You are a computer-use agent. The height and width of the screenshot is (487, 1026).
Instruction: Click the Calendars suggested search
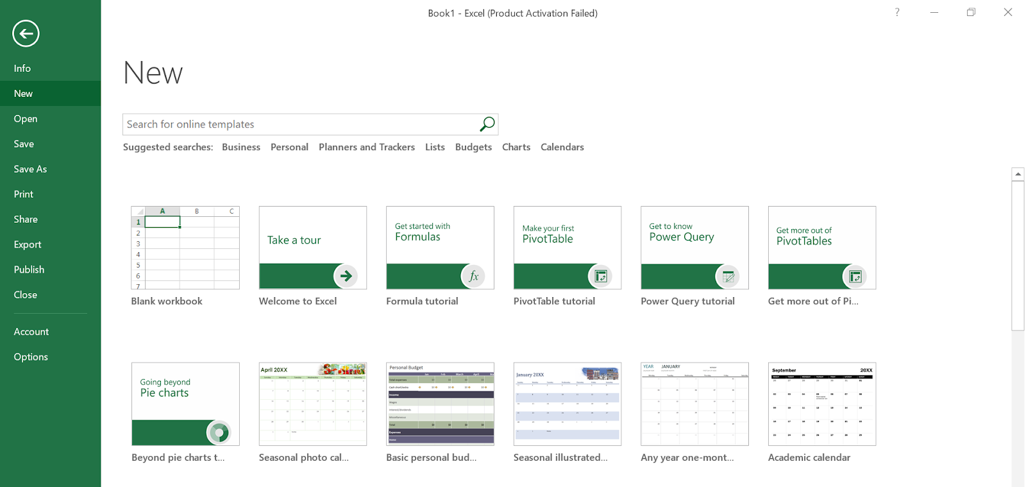562,147
